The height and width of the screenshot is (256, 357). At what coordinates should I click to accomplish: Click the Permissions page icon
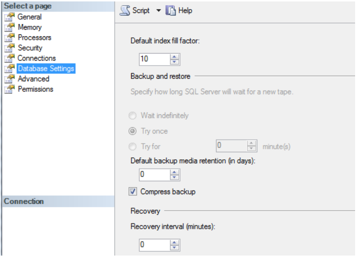click(9, 89)
